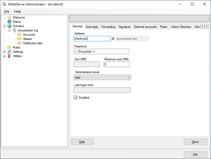
Task: Select the Status info icon
Action: (9, 22)
